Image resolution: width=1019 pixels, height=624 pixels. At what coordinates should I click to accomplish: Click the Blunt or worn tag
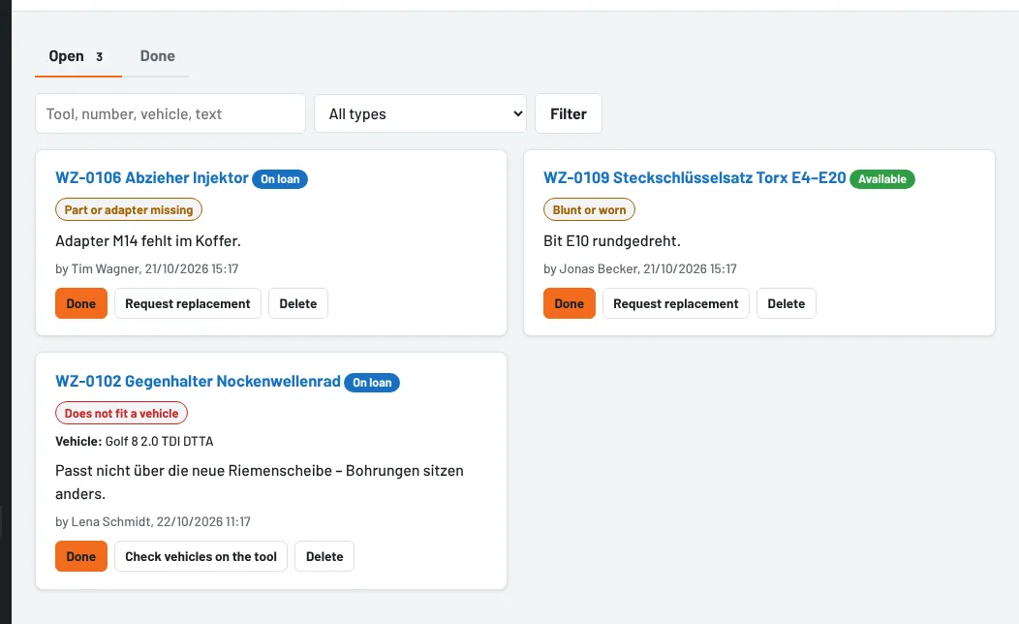click(x=589, y=209)
